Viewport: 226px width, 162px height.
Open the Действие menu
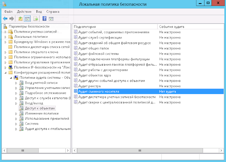click(x=24, y=11)
